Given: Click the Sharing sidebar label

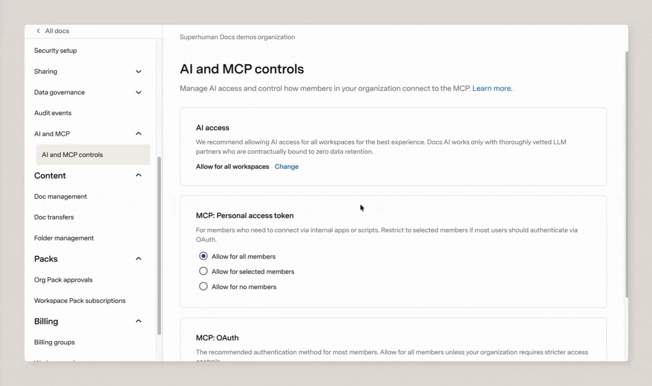Looking at the screenshot, I should tap(45, 71).
